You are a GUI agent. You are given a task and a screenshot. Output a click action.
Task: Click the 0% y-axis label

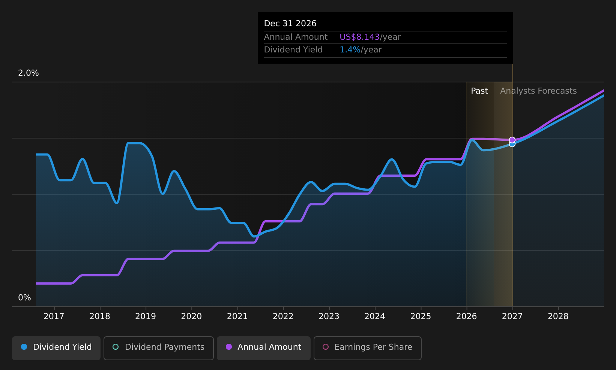25,298
